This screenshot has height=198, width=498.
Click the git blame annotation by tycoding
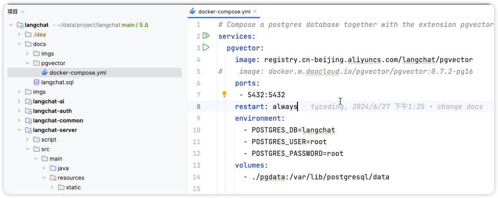(396, 107)
